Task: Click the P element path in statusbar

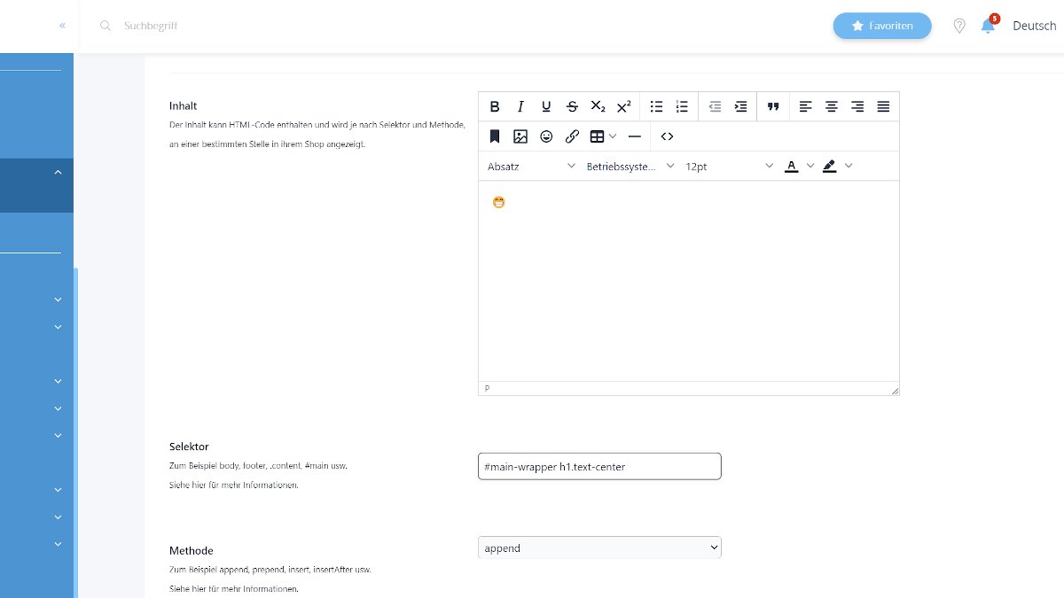Action: tap(488, 389)
